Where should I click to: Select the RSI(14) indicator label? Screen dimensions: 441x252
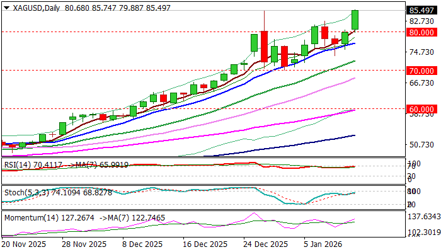[x=18, y=165]
